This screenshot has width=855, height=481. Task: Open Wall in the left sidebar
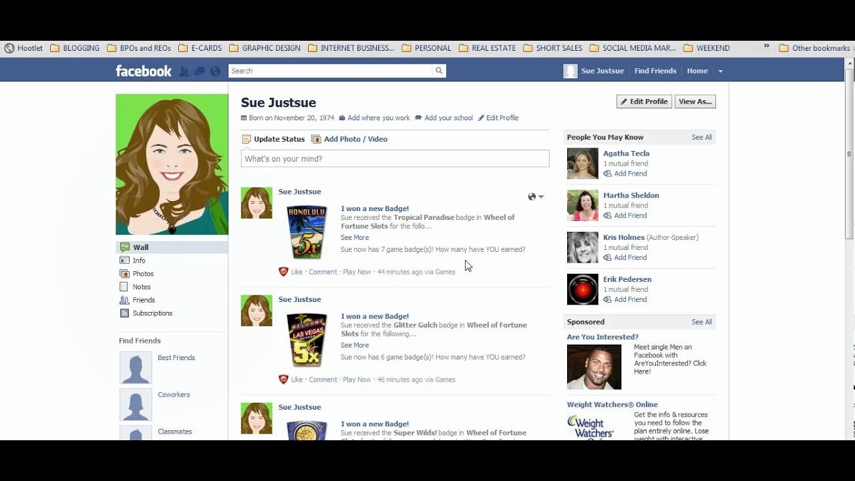pos(172,247)
